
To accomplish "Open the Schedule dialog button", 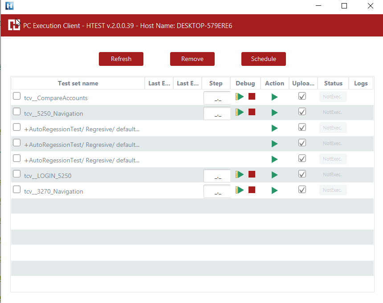I will click(264, 59).
